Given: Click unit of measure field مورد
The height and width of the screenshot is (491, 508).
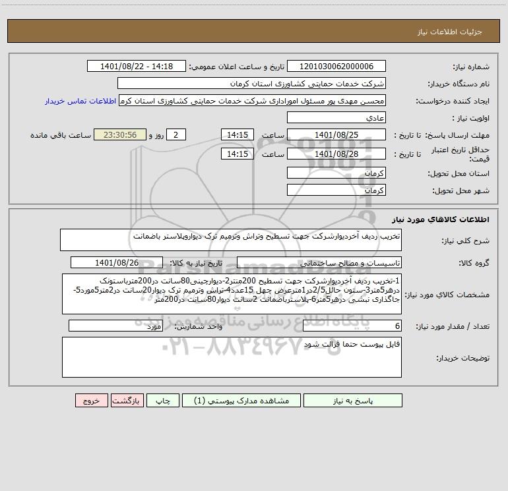Looking at the screenshot, I should 115,326.
